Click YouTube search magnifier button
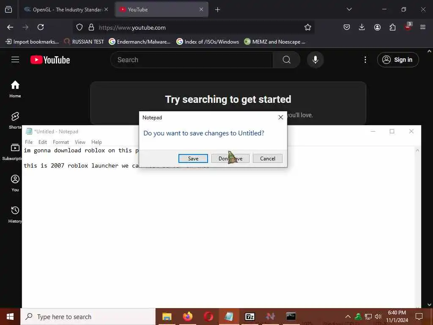This screenshot has height=325, width=433. (x=286, y=60)
